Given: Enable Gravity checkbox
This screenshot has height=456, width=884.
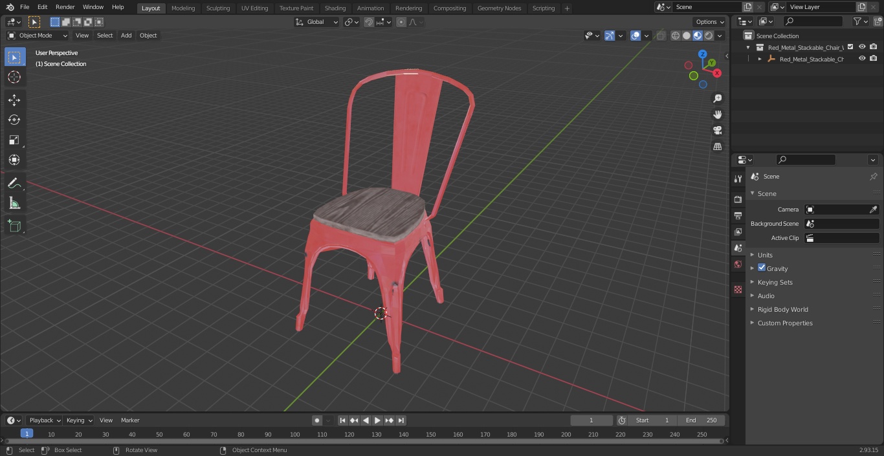Looking at the screenshot, I should click(762, 268).
